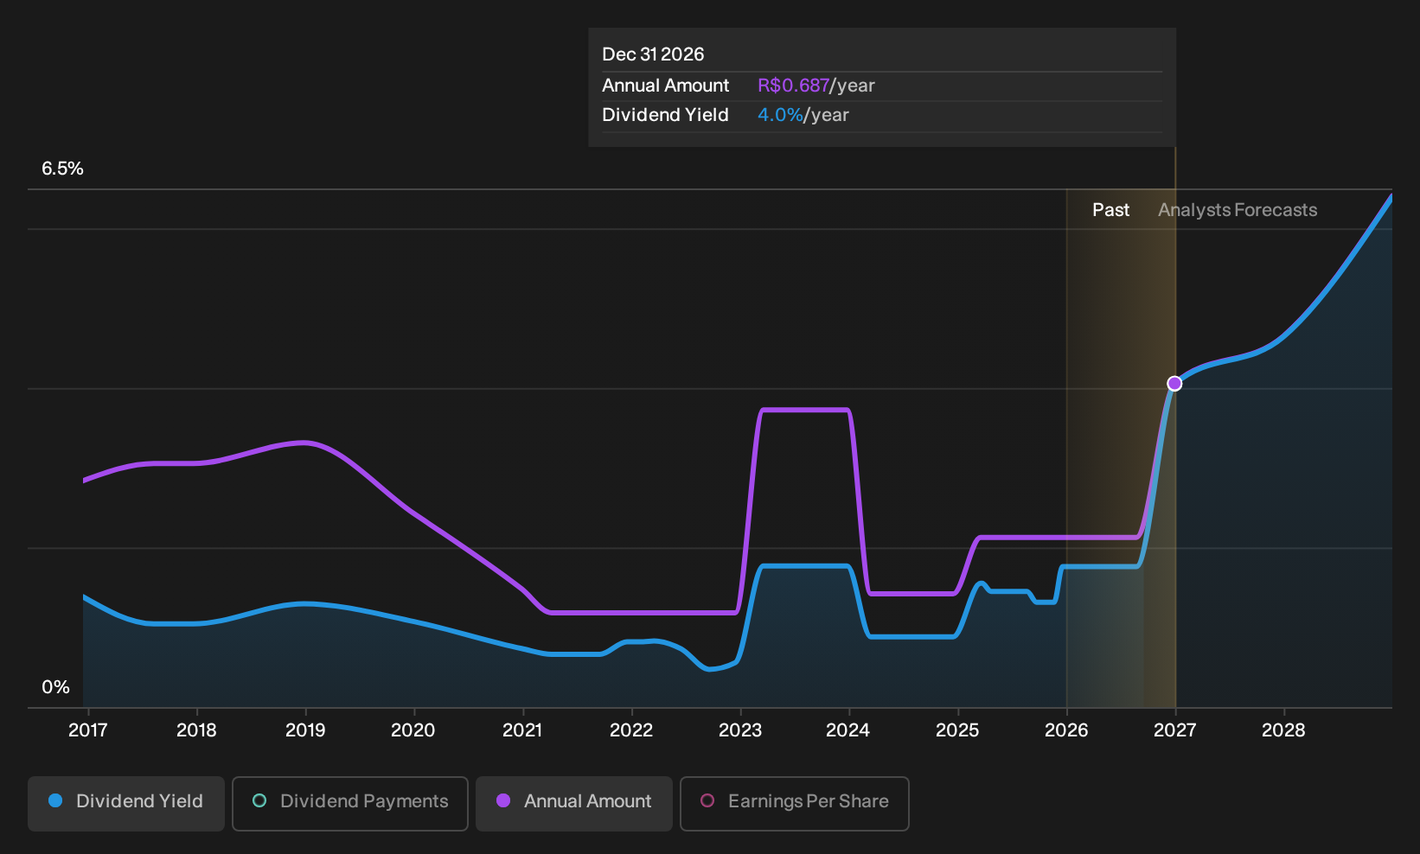Enable the Earnings Per Share series
Viewport: 1420px width, 854px height.
(795, 804)
